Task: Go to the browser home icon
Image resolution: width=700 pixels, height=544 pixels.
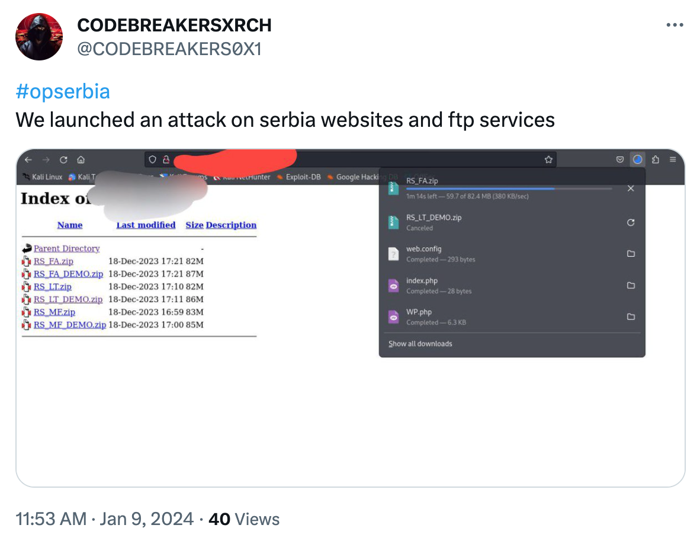Action: click(x=81, y=159)
